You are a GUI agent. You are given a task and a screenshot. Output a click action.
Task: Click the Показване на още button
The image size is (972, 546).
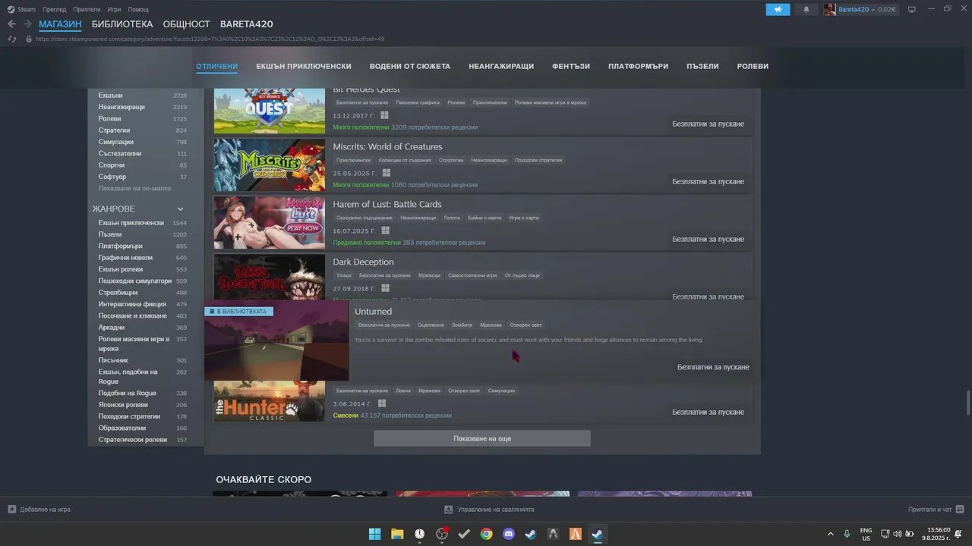click(482, 438)
